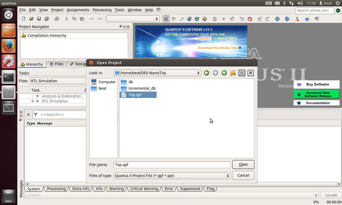Go up to parent directory
This screenshot has height=205, width=342.
(224, 73)
